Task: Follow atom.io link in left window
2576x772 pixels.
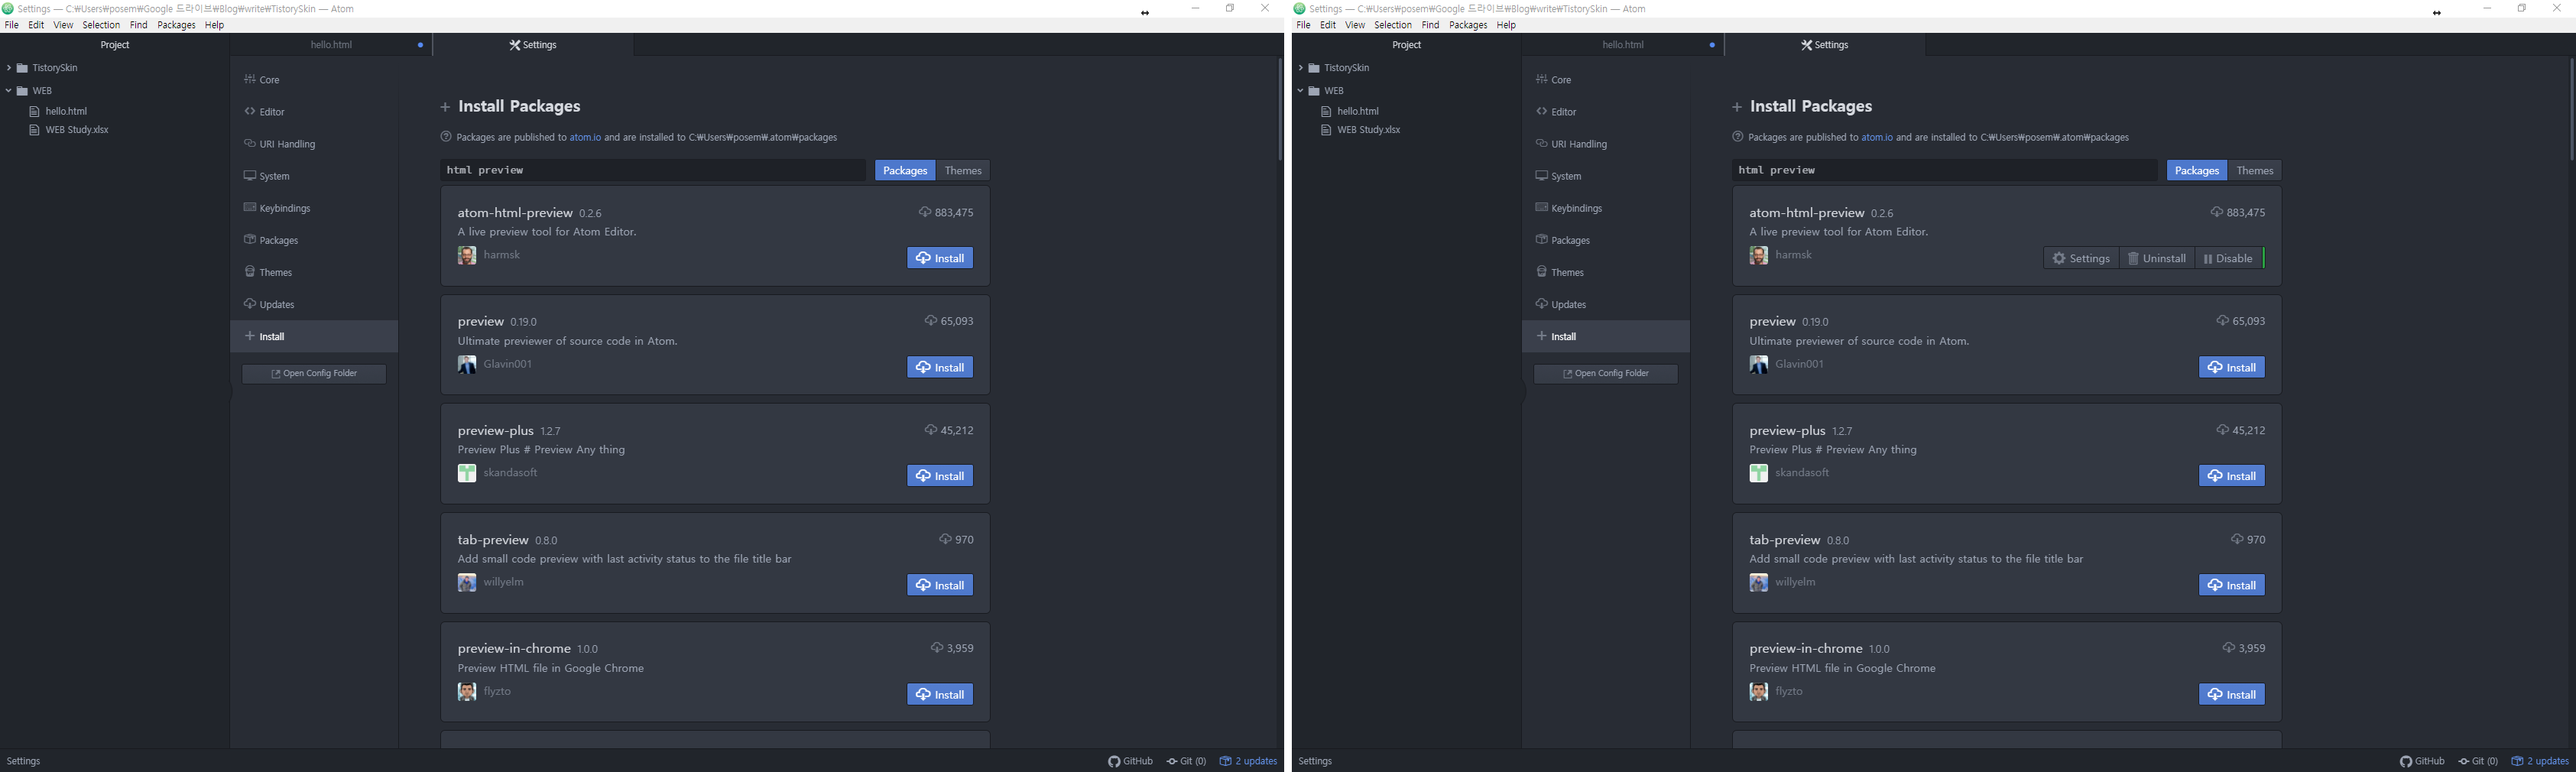Action: (585, 138)
